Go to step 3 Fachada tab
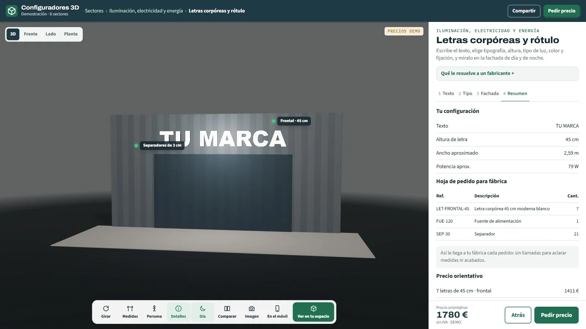The height and width of the screenshot is (329, 586). click(x=488, y=94)
